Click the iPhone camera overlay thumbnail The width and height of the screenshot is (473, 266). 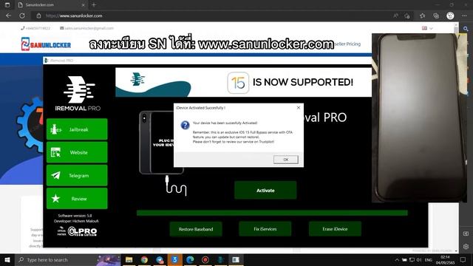tap(419, 117)
